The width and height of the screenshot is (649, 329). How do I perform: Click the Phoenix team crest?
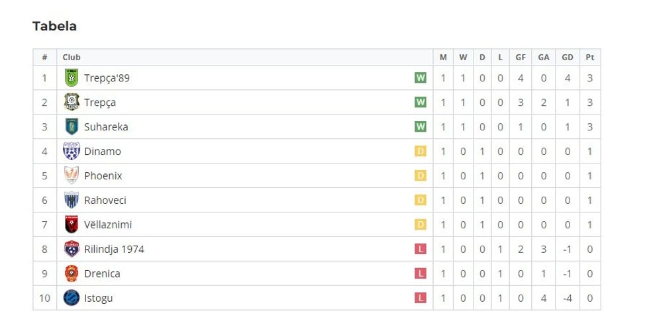coord(71,176)
